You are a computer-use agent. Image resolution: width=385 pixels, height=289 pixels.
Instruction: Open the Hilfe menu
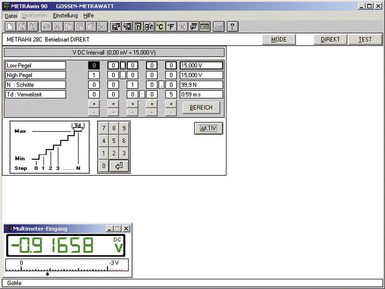(x=88, y=16)
